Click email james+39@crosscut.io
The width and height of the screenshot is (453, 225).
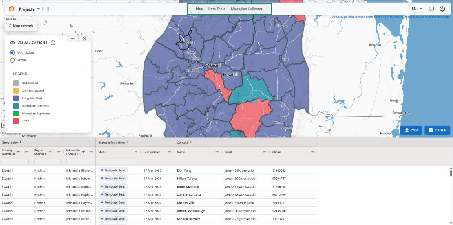(240, 179)
